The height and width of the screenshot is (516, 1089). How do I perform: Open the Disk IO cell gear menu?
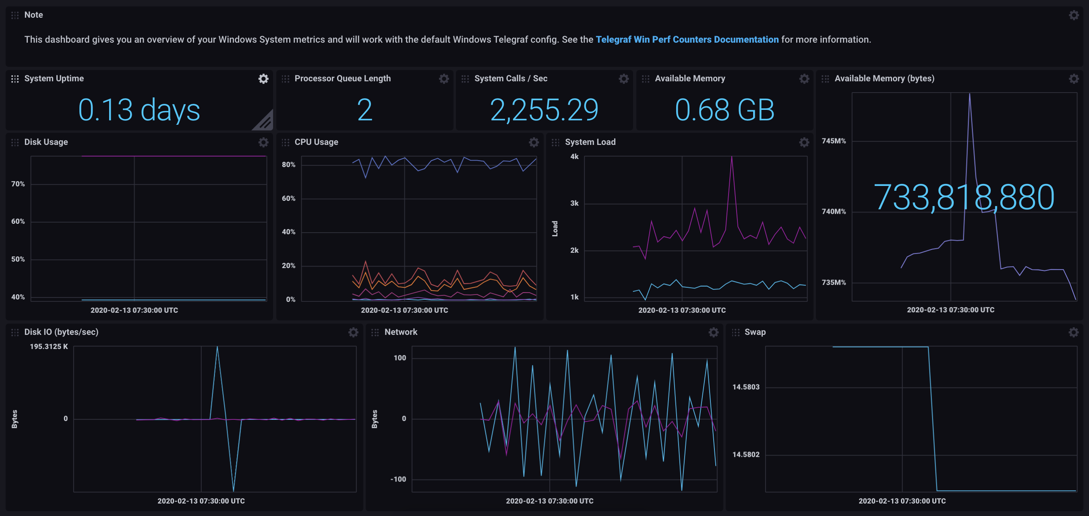(x=354, y=332)
